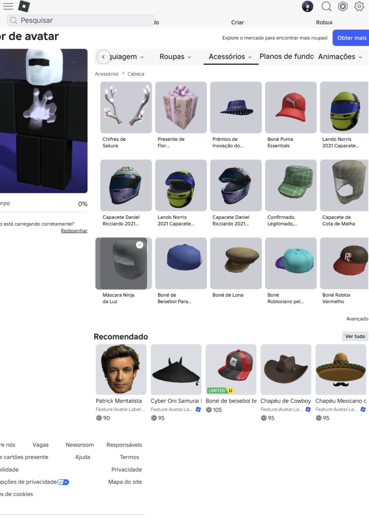This screenshot has height=519, width=369.
Task: Expand the Roupas dropdown
Action: click(175, 57)
